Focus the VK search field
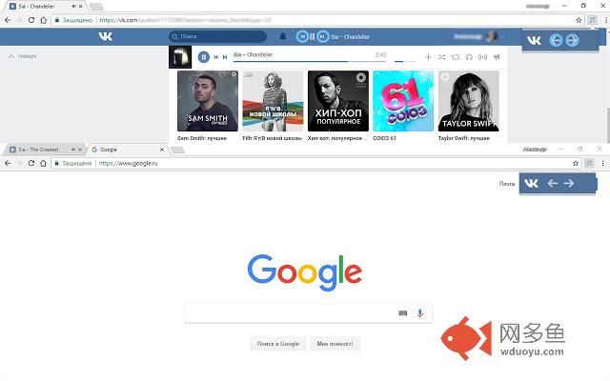 pyautogui.click(x=218, y=36)
